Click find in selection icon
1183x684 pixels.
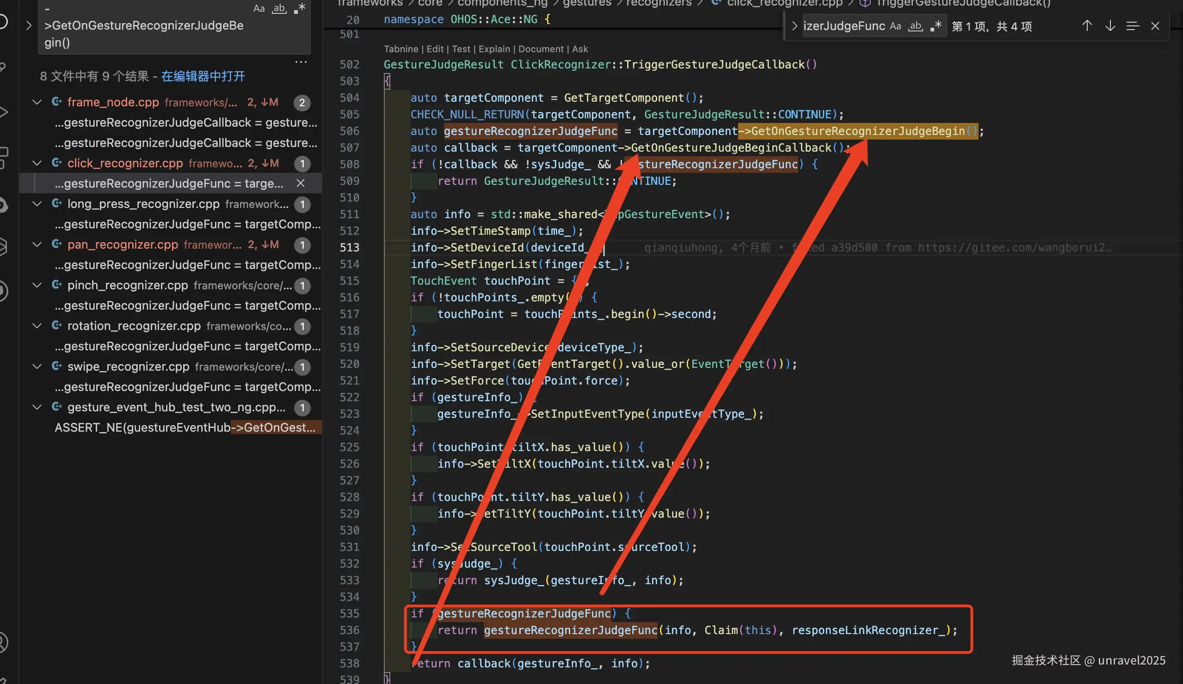[1132, 26]
